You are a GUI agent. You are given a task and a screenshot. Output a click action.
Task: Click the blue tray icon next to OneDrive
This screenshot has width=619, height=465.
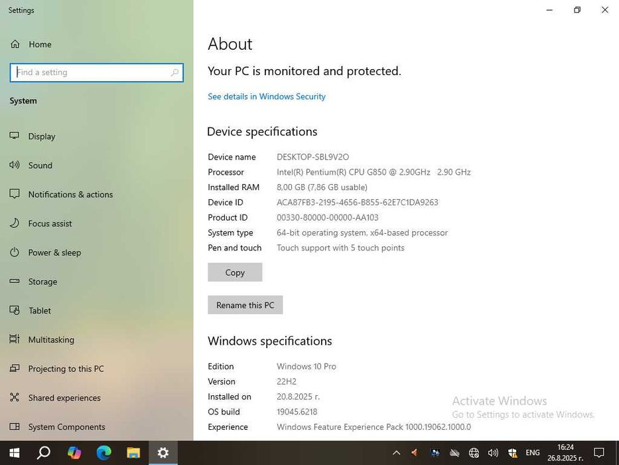(435, 453)
